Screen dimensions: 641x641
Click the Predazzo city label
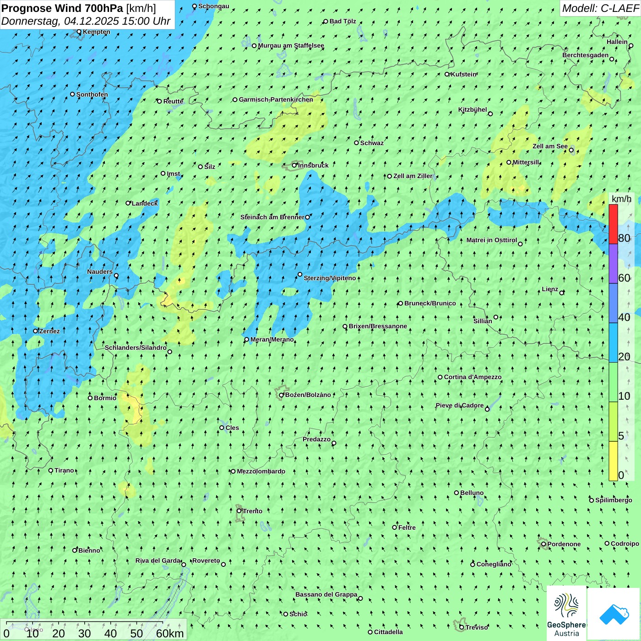(316, 439)
